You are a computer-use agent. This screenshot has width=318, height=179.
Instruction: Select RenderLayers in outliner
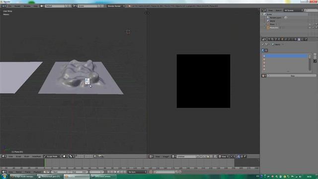(276, 18)
